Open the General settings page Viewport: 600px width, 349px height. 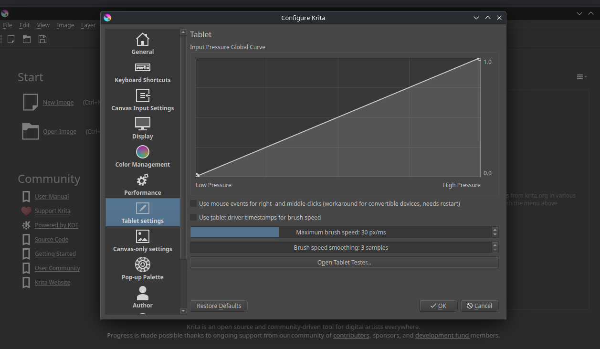click(142, 43)
